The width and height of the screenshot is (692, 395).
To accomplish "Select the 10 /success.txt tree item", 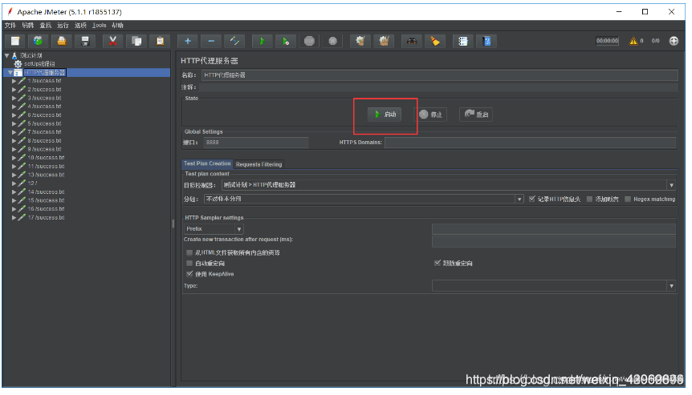I will coord(46,158).
